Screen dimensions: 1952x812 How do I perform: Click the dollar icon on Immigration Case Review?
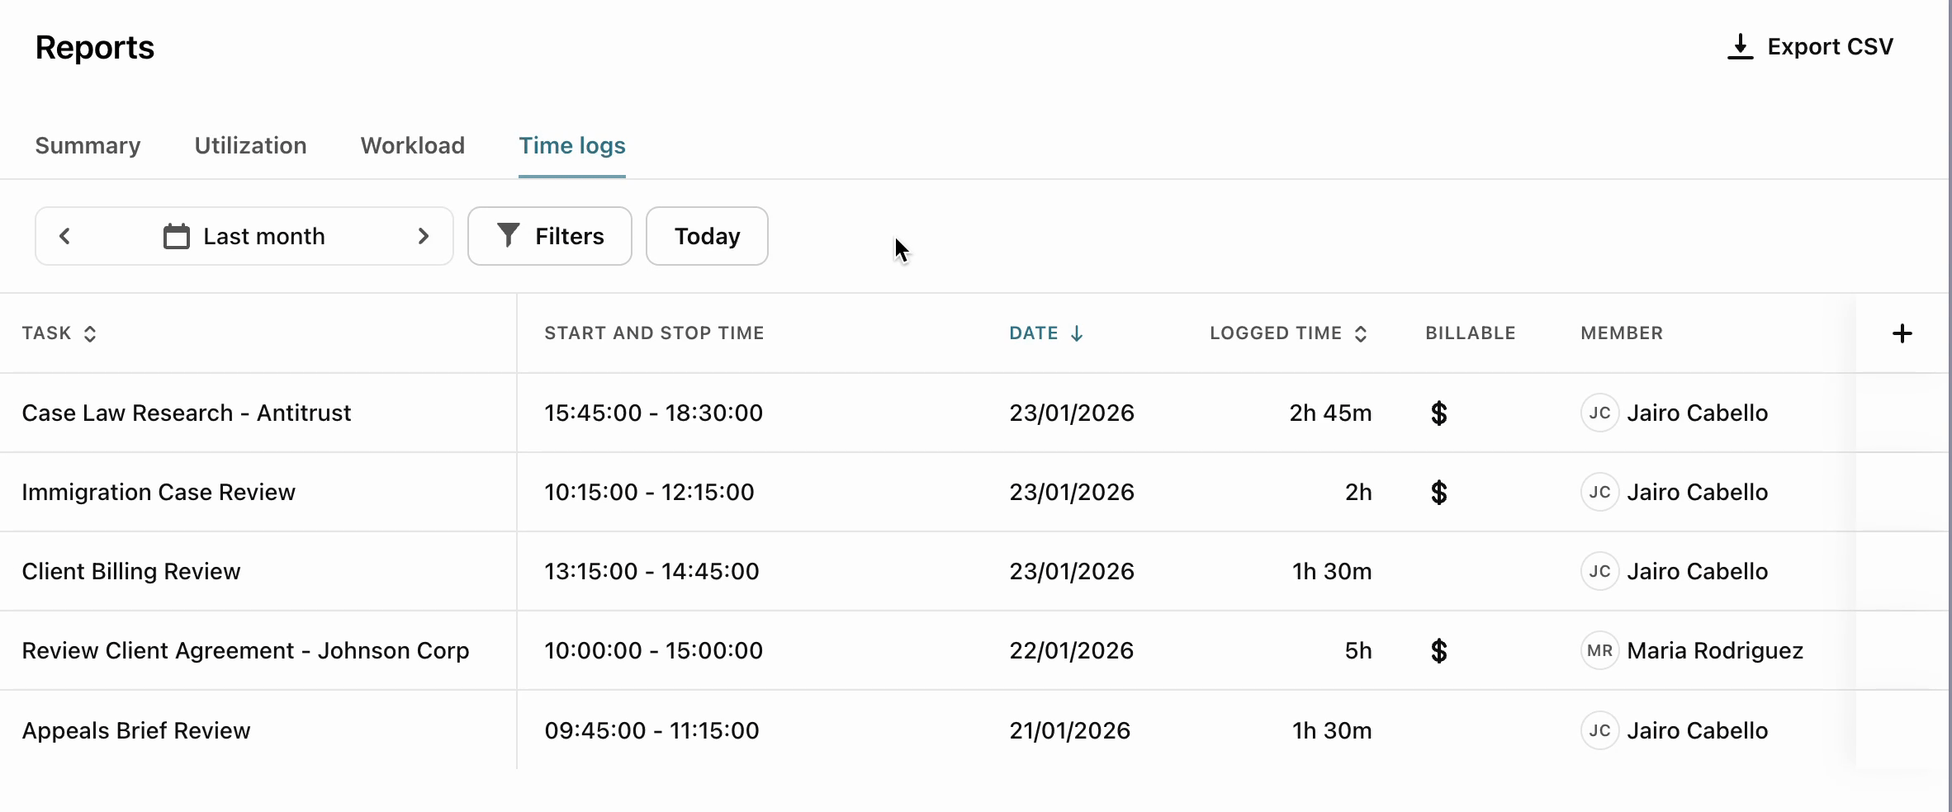coord(1438,493)
